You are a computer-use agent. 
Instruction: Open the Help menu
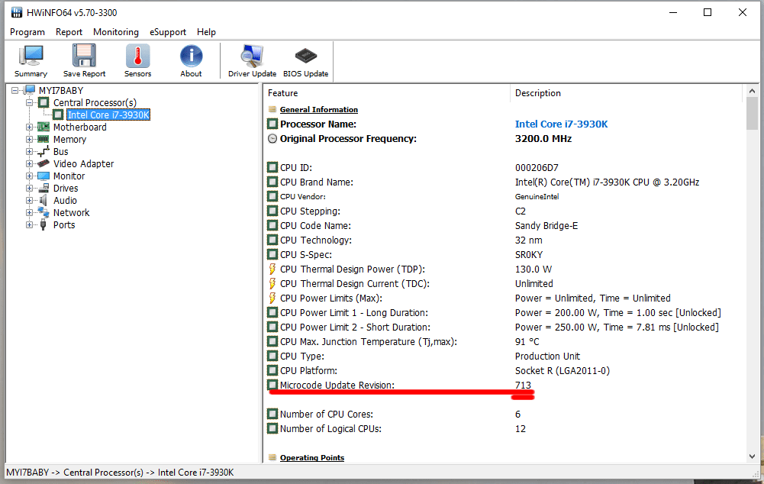(206, 32)
